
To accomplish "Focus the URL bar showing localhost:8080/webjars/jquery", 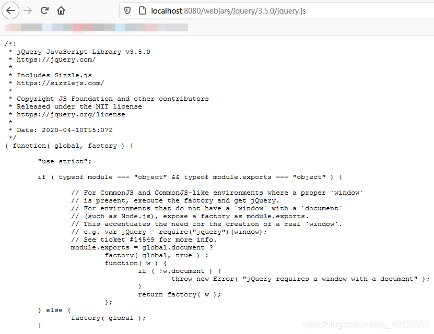I will (x=277, y=11).
